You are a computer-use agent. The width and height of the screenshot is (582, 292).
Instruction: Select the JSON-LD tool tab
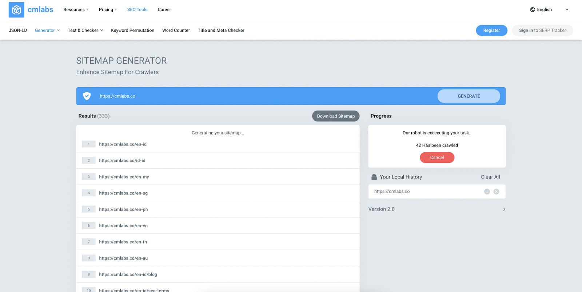(x=18, y=31)
